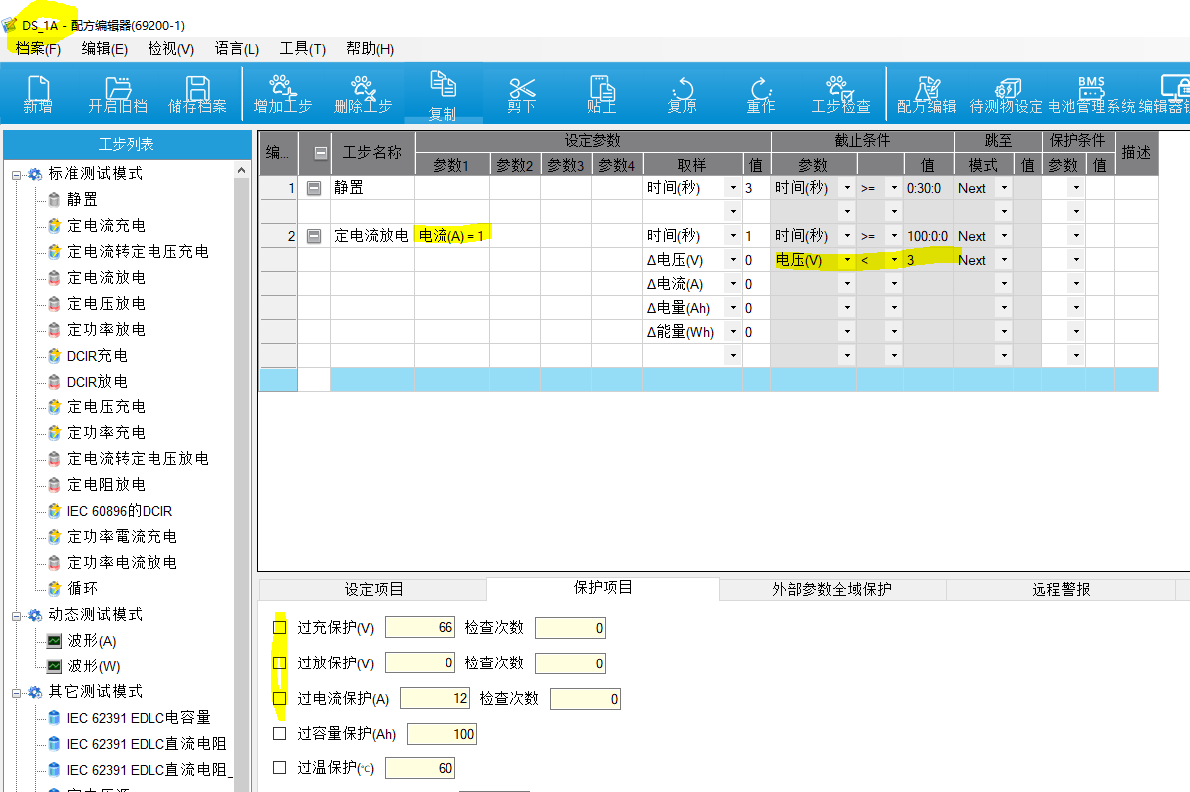Image resolution: width=1190 pixels, height=792 pixels.
Task: Switch to the 设定项目 tab
Action: click(374, 589)
